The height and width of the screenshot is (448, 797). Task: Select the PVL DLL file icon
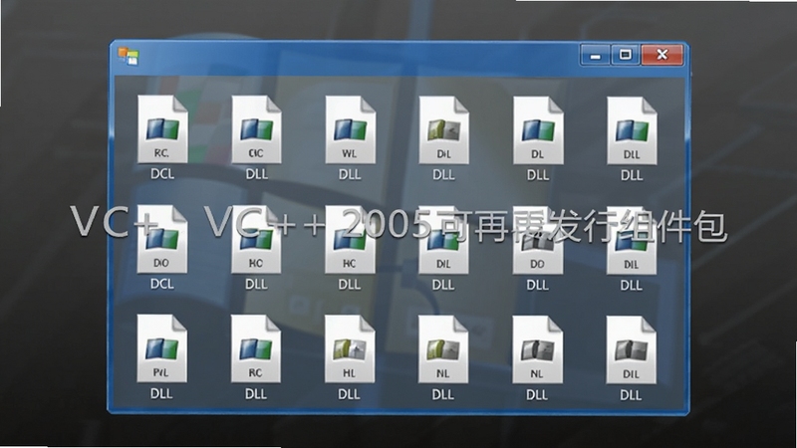[x=161, y=349]
